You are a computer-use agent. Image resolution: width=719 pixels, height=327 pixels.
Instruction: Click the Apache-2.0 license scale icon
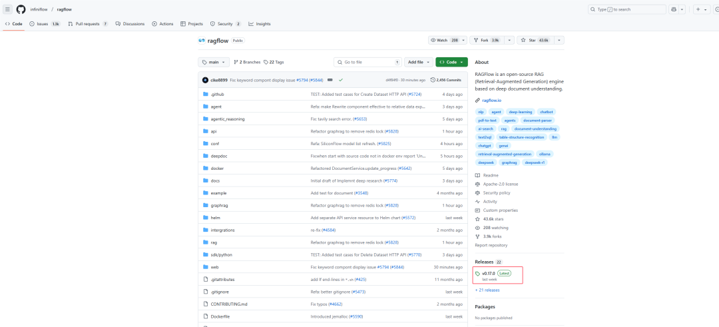477,184
